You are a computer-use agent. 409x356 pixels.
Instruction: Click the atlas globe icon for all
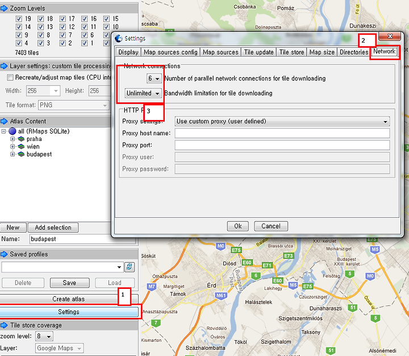(12, 131)
